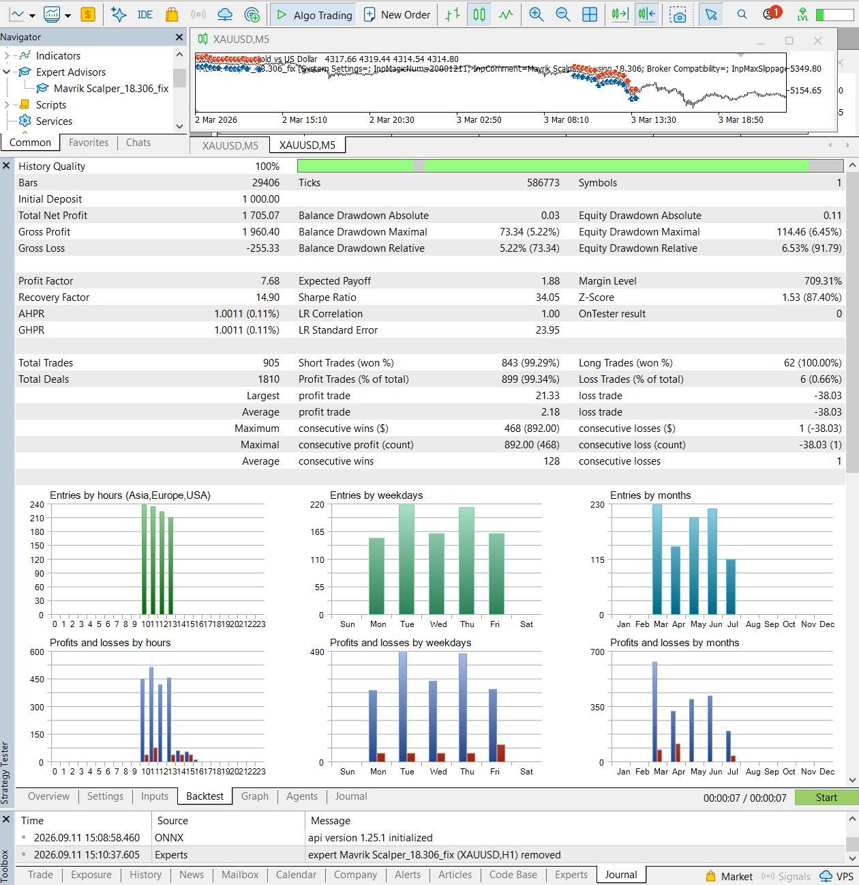Image resolution: width=859 pixels, height=885 pixels.
Task: Click the Navigator tree scroll down arrow
Action: 179,126
